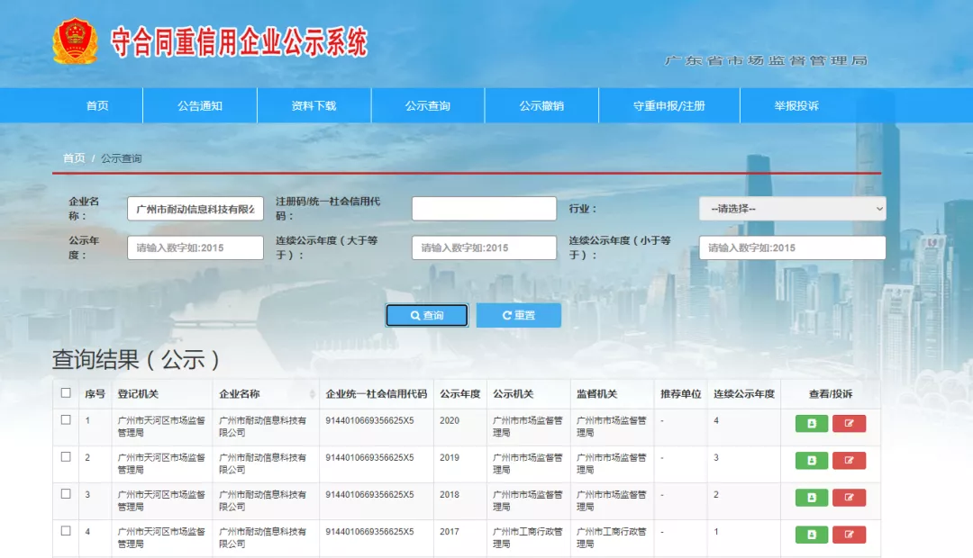Viewport: 973px width, 558px height.
Task: Expand the 行业 industry dropdown
Action: pos(792,209)
